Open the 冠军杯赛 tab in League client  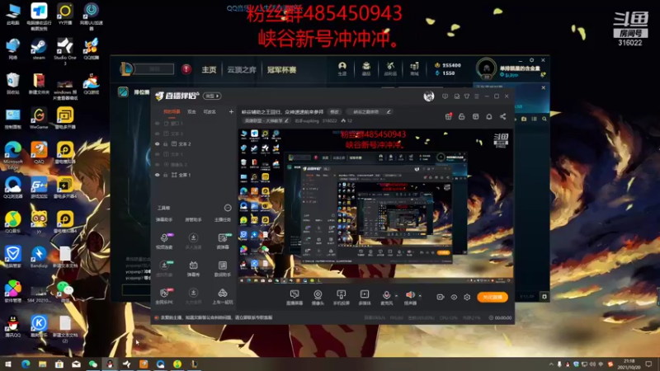point(281,70)
